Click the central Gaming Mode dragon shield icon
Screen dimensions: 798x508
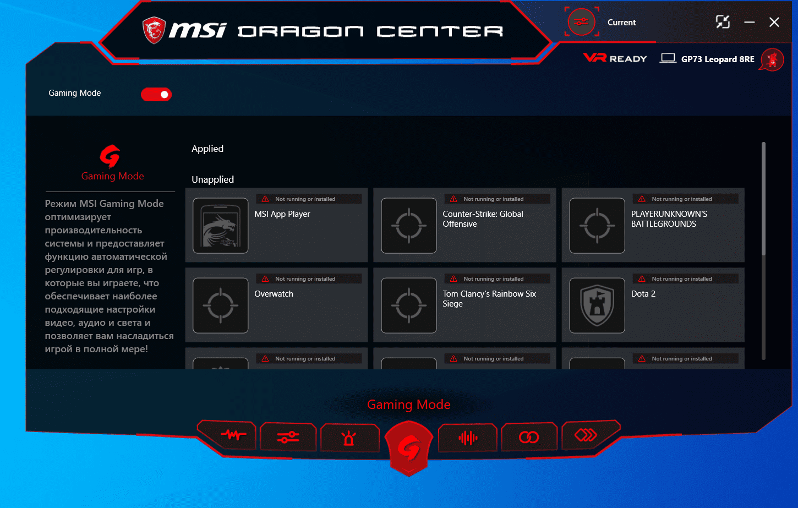tap(409, 450)
